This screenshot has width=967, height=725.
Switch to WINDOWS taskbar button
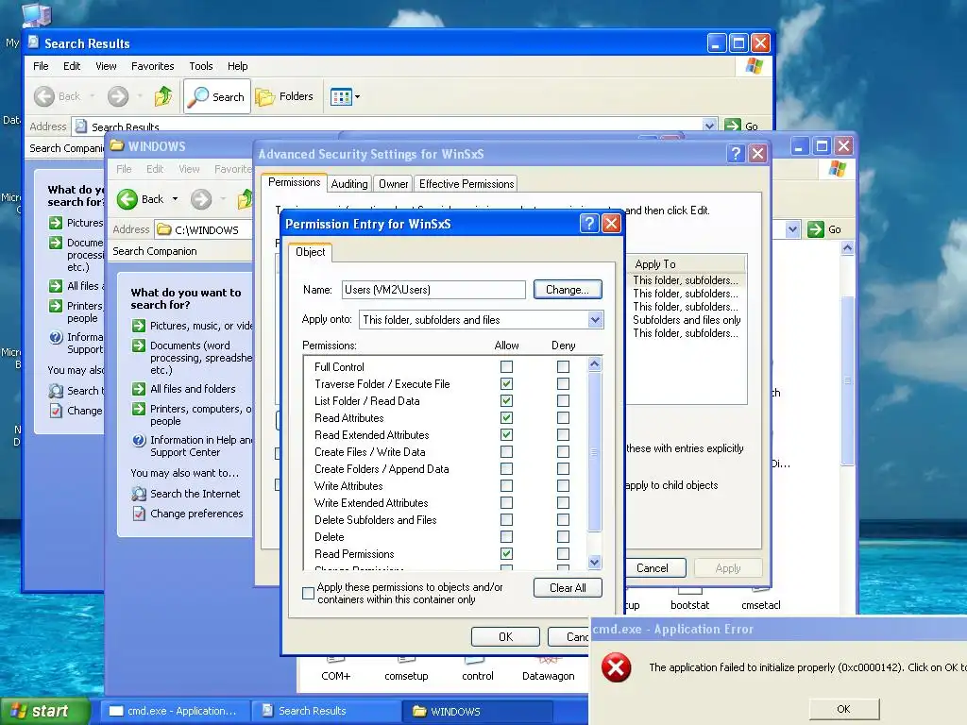(477, 712)
